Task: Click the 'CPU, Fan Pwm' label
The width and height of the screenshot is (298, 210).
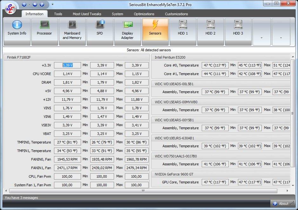Action: tap(40, 176)
